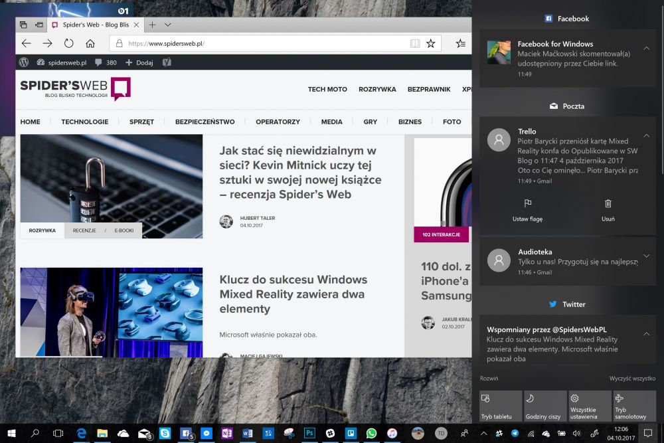Refresh the Spider's Web page
The width and height of the screenshot is (664, 443).
(68, 43)
